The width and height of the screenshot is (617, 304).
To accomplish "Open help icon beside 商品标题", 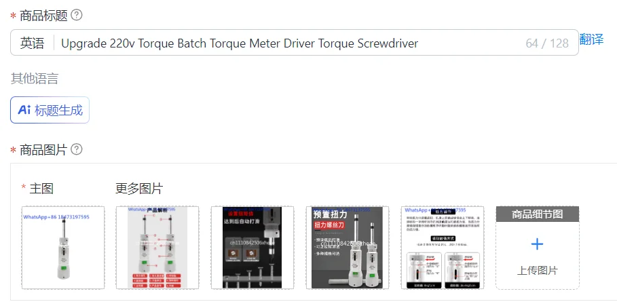I will point(77,16).
